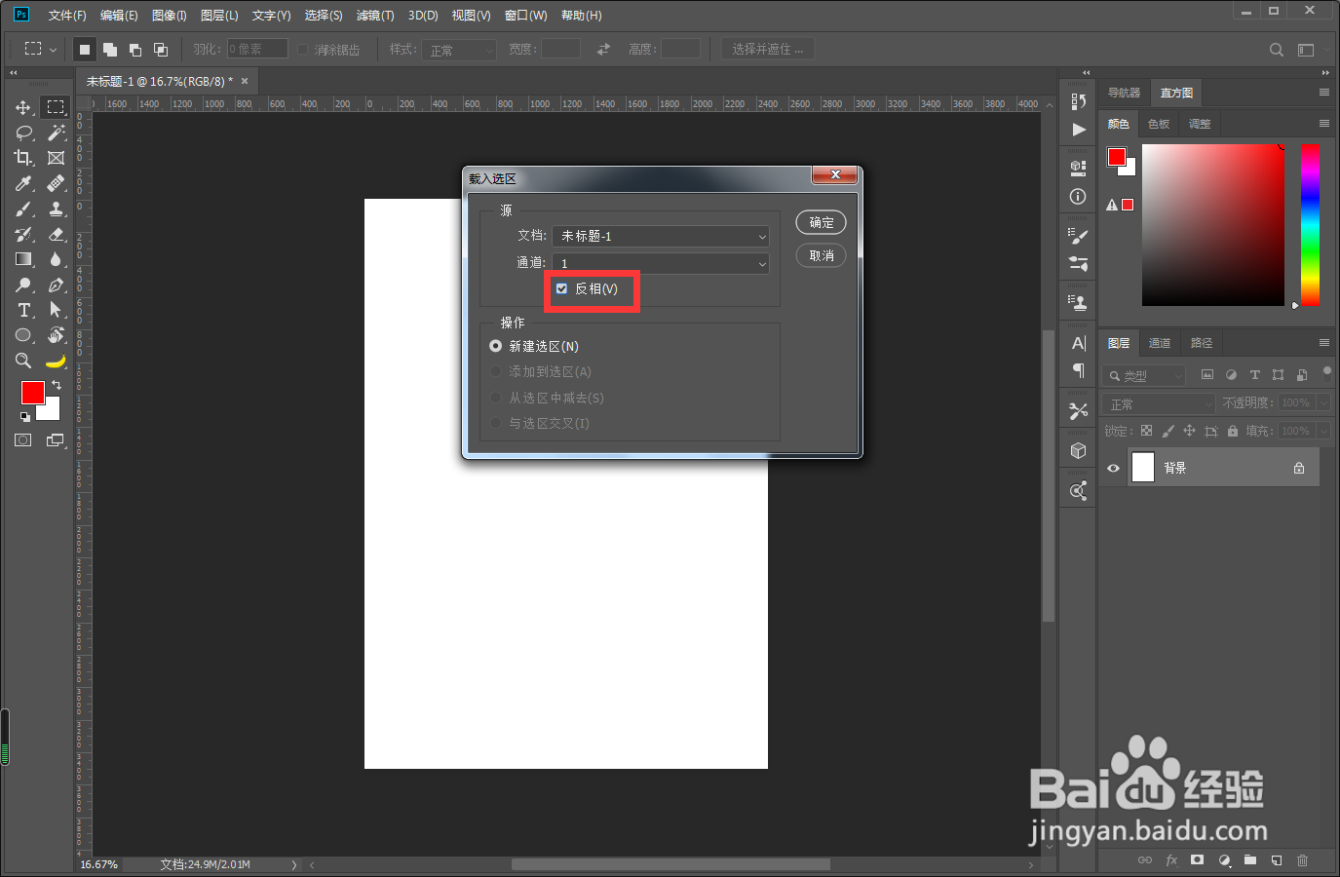
Task: Select the Rectangular Marquee tool
Action: [x=56, y=107]
